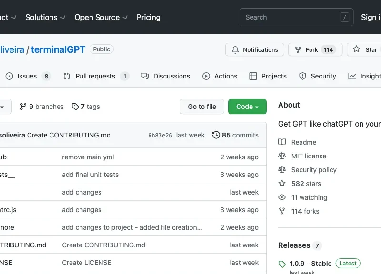Click the Pull requests count badge 1
The image size is (381, 274).
[x=125, y=77]
